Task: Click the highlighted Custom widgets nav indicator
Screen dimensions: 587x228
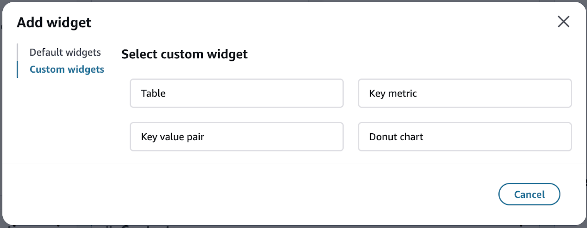Action: [17, 69]
